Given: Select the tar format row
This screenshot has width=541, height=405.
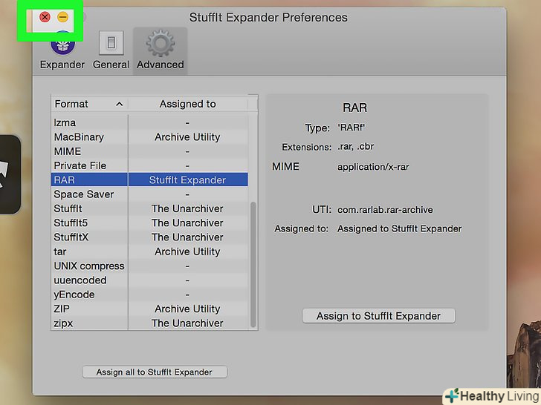Looking at the screenshot, I should 149,251.
